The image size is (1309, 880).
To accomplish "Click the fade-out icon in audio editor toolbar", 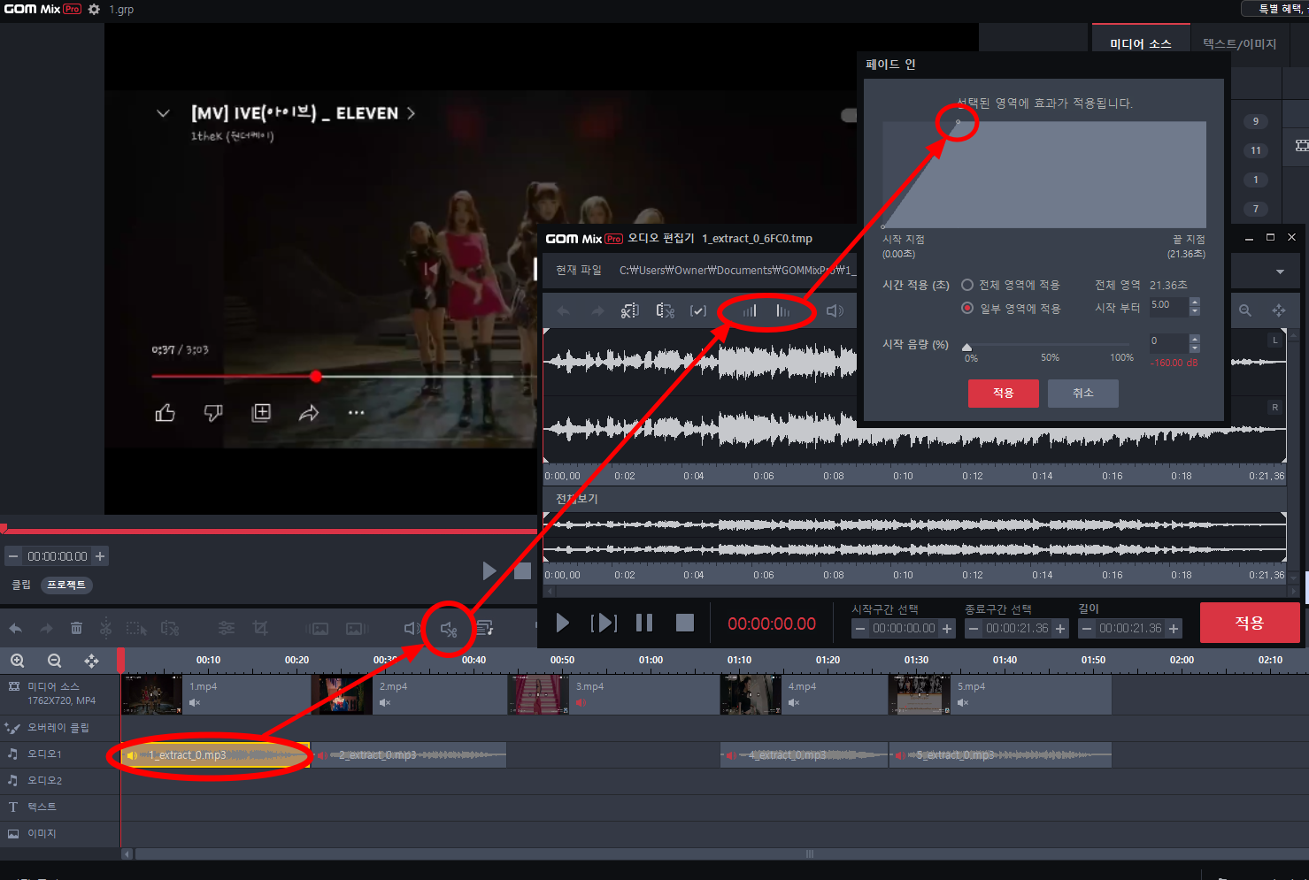I will pyautogui.click(x=783, y=310).
